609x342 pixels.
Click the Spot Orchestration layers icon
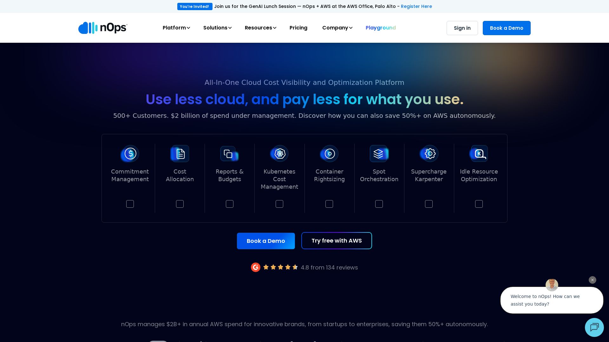(379, 154)
